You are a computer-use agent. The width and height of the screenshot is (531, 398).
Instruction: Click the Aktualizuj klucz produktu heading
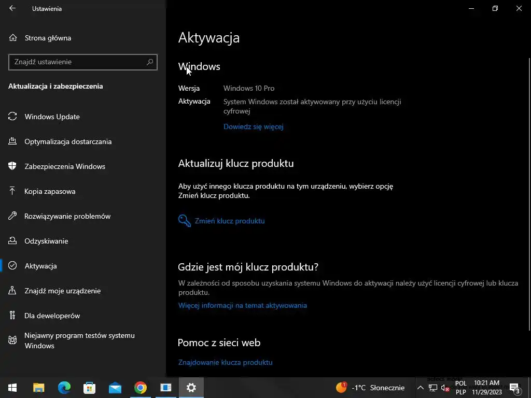(236, 163)
